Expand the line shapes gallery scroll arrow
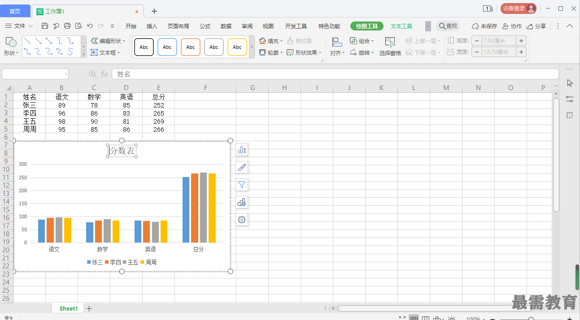 tap(83, 54)
